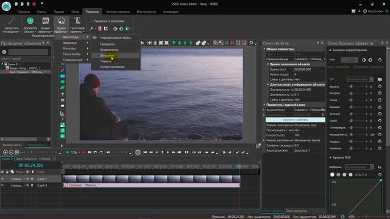Reset the Контраст value
This screenshot has height=219, width=390.
tap(380, 93)
